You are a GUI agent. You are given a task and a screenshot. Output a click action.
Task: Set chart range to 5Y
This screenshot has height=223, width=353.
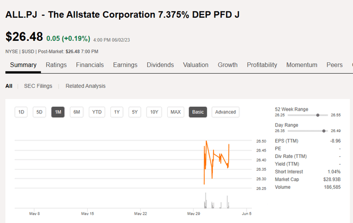point(135,112)
